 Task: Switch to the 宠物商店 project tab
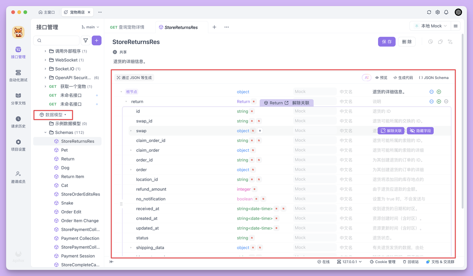[x=77, y=12]
